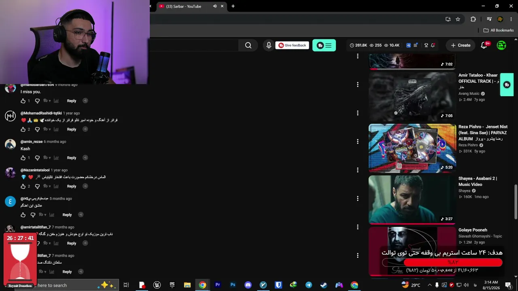Mute the Sarbar YouTube tab audio
518x291 pixels.
pyautogui.click(x=215, y=6)
